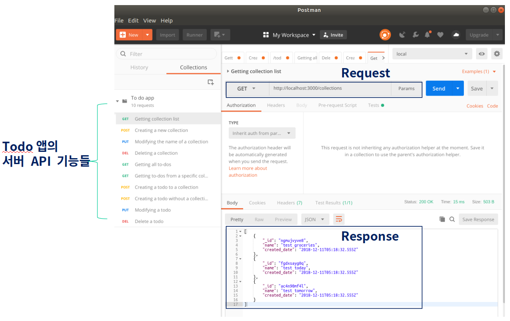This screenshot has width=510, height=321.
Task: Open environment quick look eye icon
Action: coord(482,54)
